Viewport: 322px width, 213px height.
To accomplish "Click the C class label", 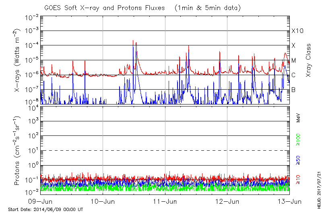I will coord(293,75).
